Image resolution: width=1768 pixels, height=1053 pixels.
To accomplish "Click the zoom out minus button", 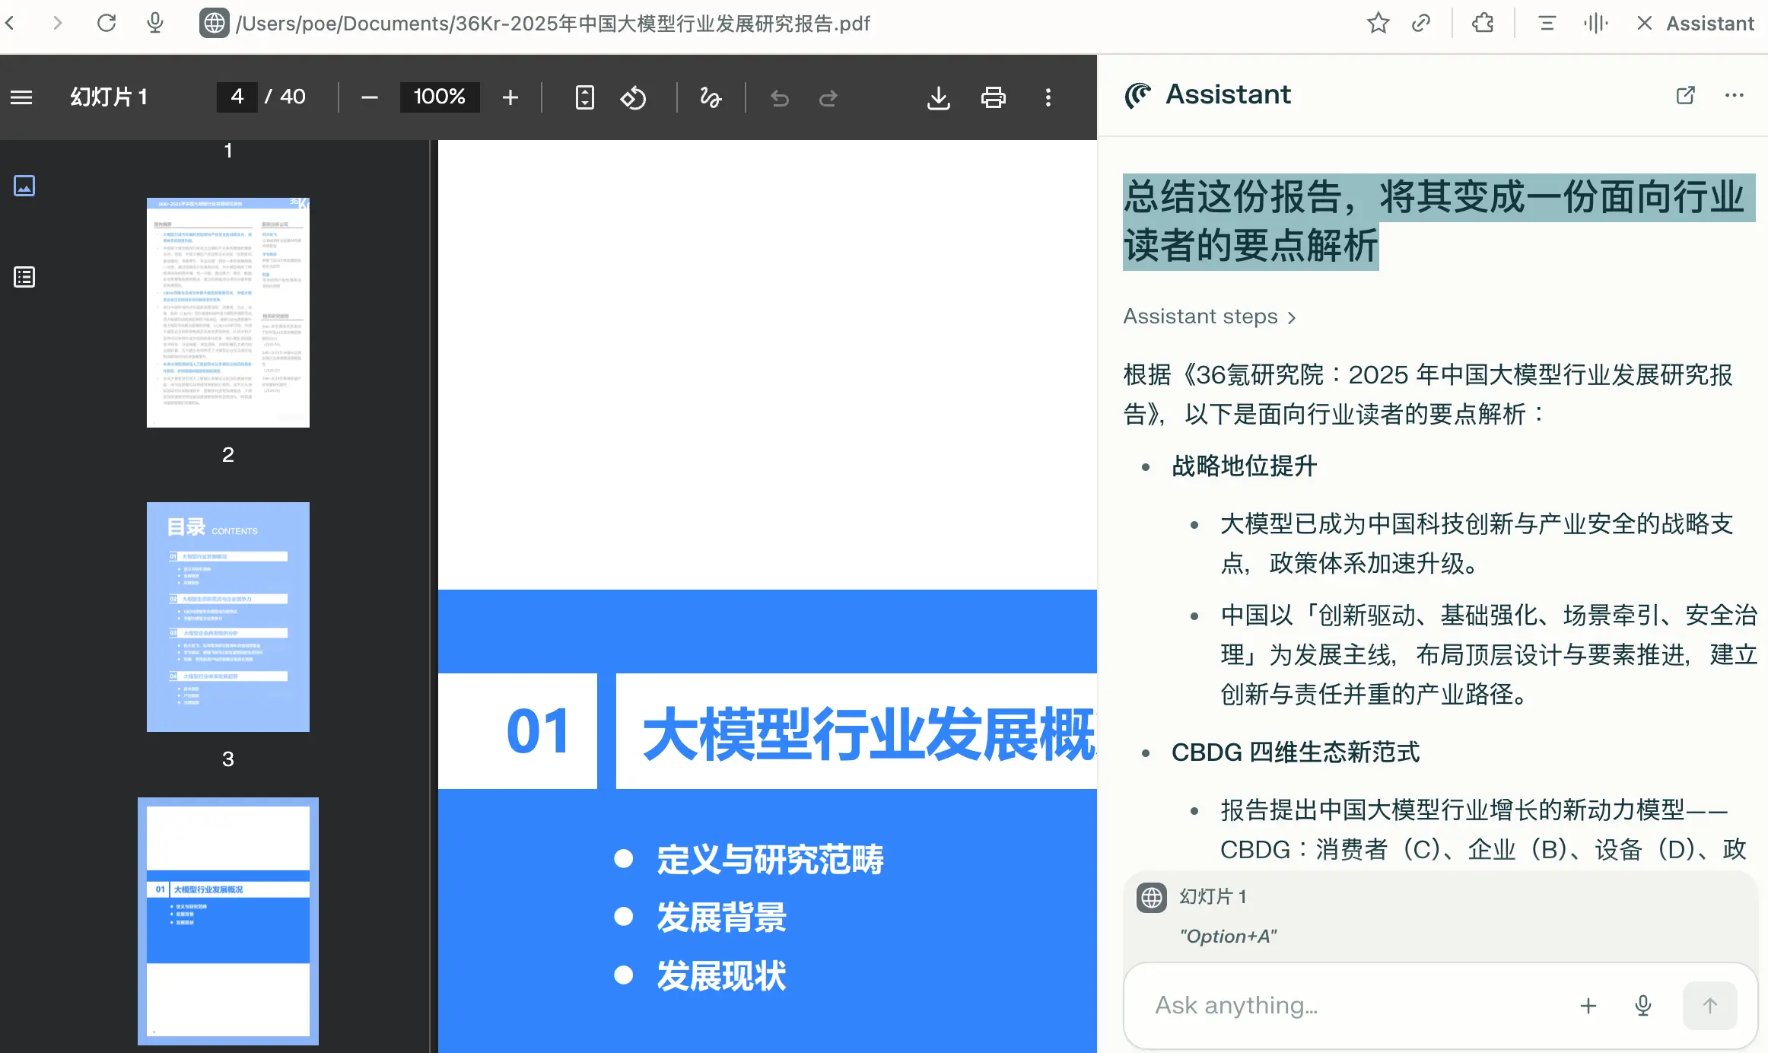I will (x=370, y=97).
